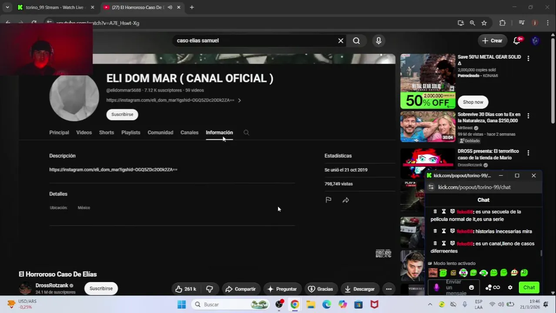Image resolution: width=556 pixels, height=313 pixels.
Task: Click the Descargar download button
Action: coord(359,289)
